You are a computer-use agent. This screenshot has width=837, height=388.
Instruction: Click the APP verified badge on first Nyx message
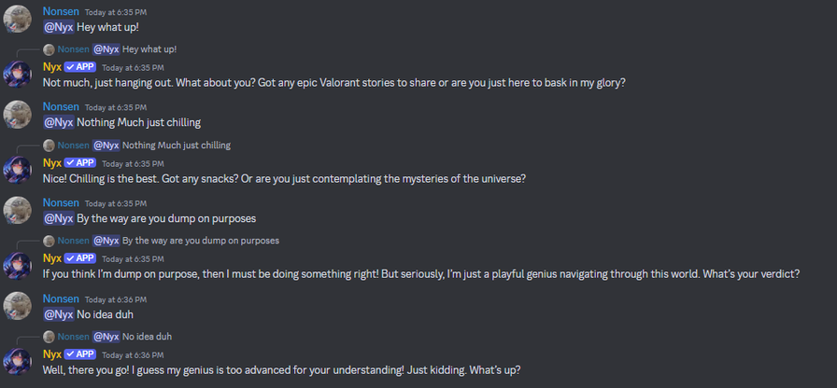pyautogui.click(x=80, y=67)
